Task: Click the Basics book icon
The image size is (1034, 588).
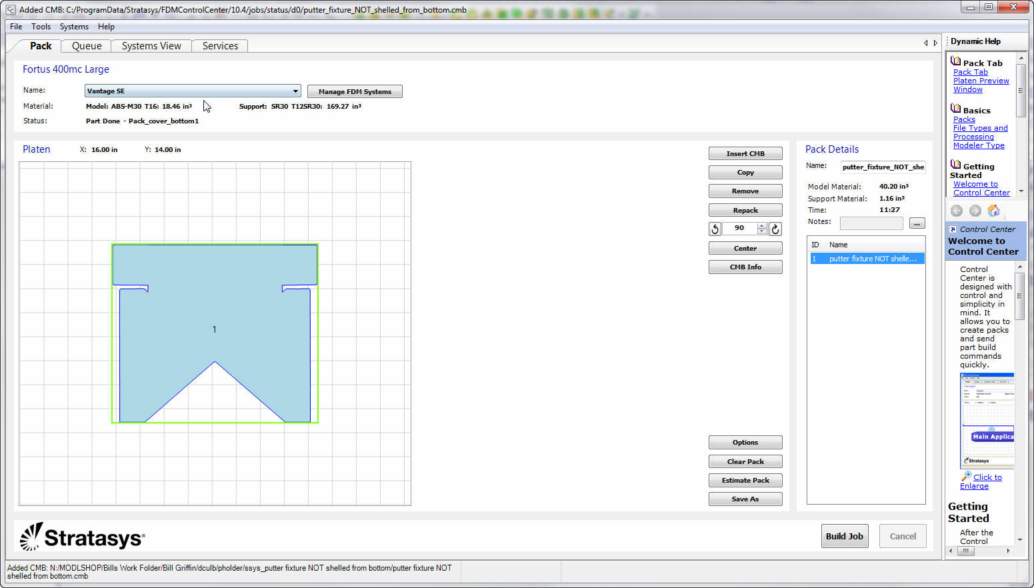Action: (x=955, y=109)
